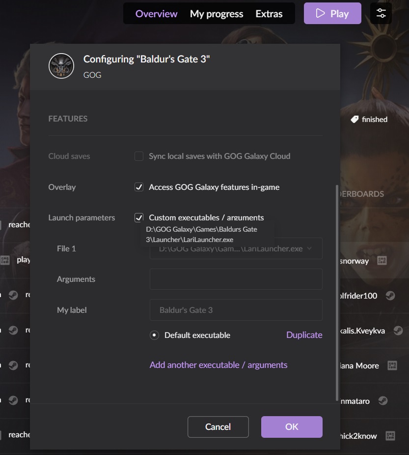This screenshot has height=455, width=409.
Task: Click GOG icon beside snorway
Action: point(382,261)
